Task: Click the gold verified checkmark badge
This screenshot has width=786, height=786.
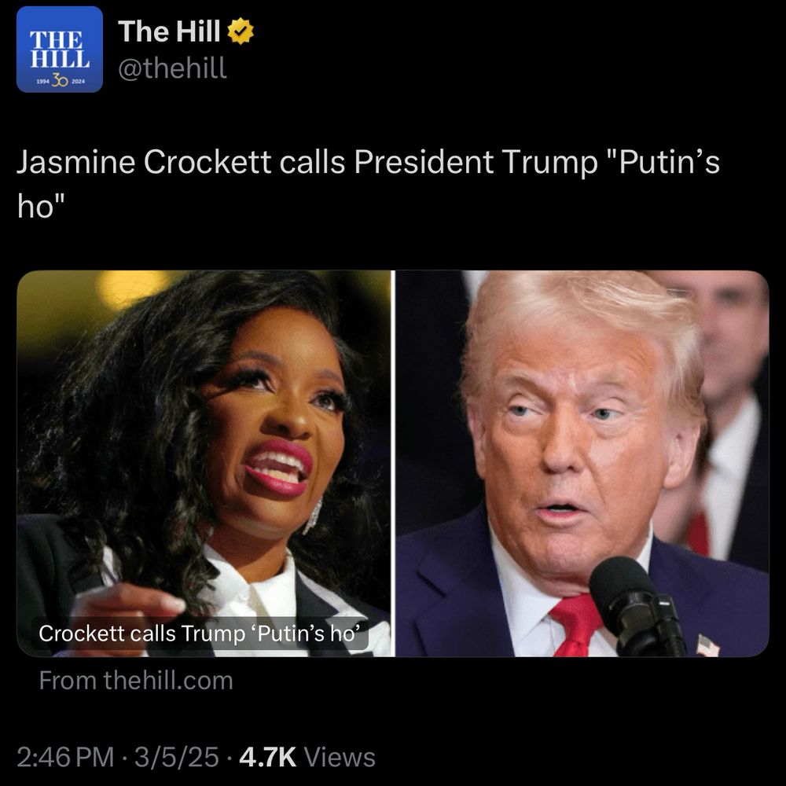Action: coord(241,31)
